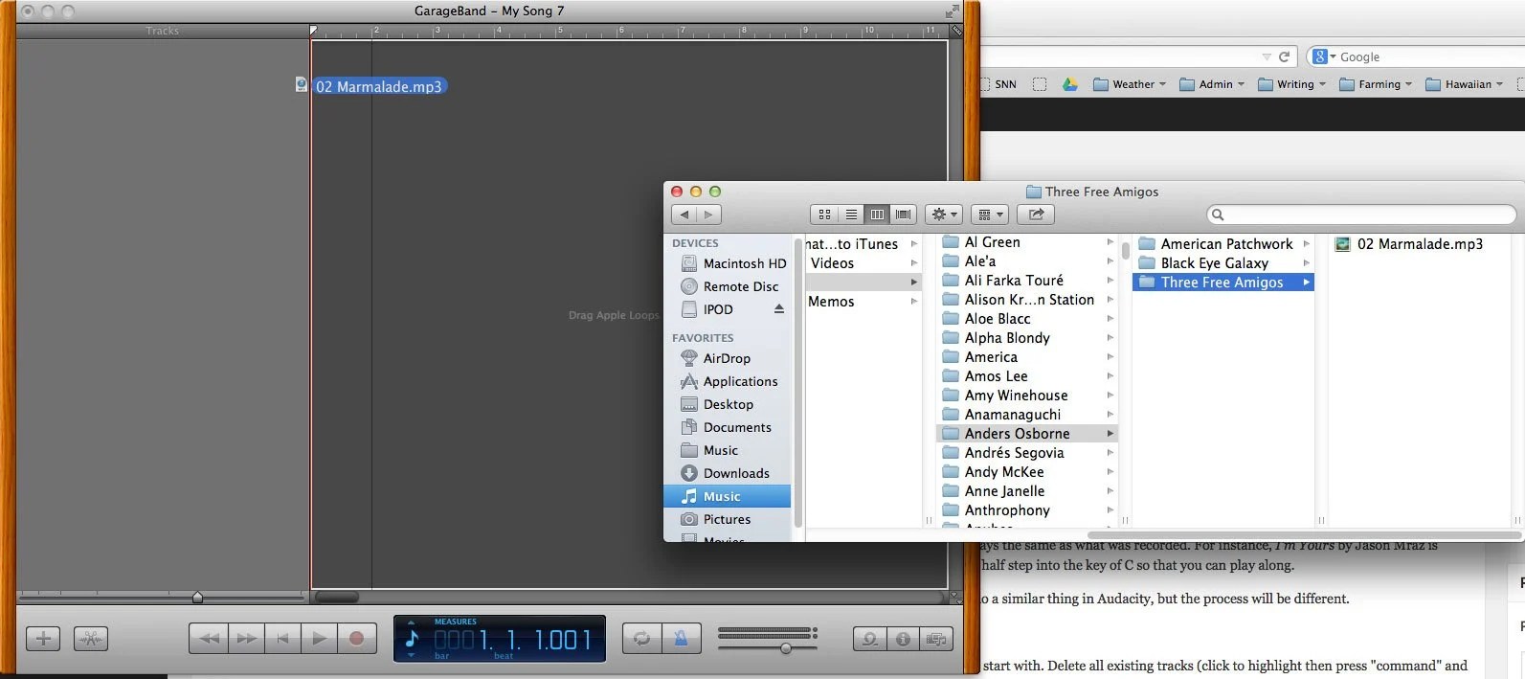
Task: Expand the Videos folder arrow
Action: pyautogui.click(x=914, y=263)
